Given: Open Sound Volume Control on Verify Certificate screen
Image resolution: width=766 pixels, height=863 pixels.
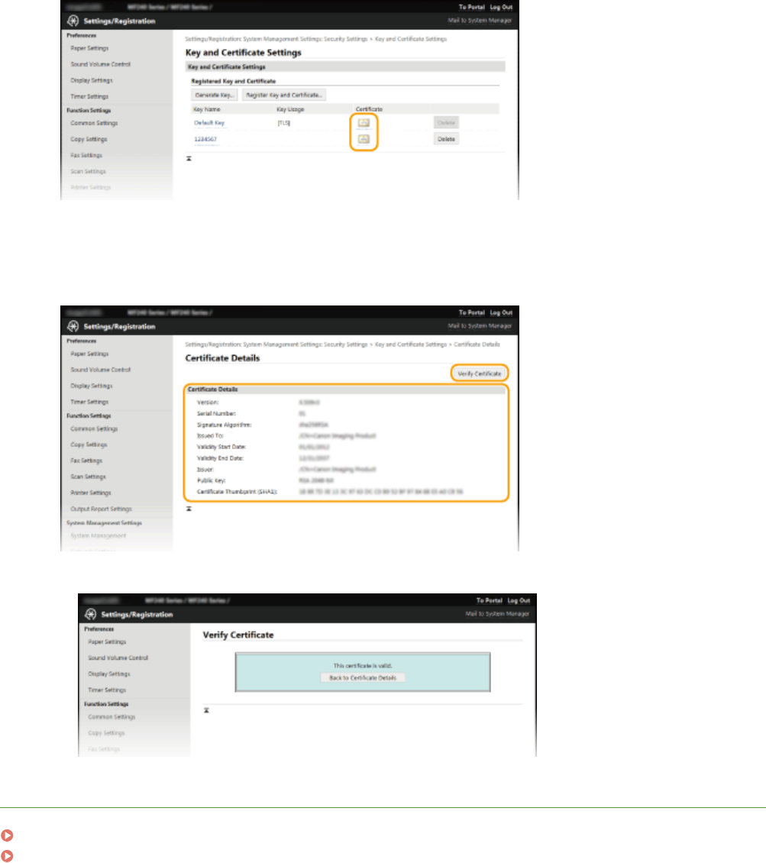Looking at the screenshot, I should coord(118,658).
